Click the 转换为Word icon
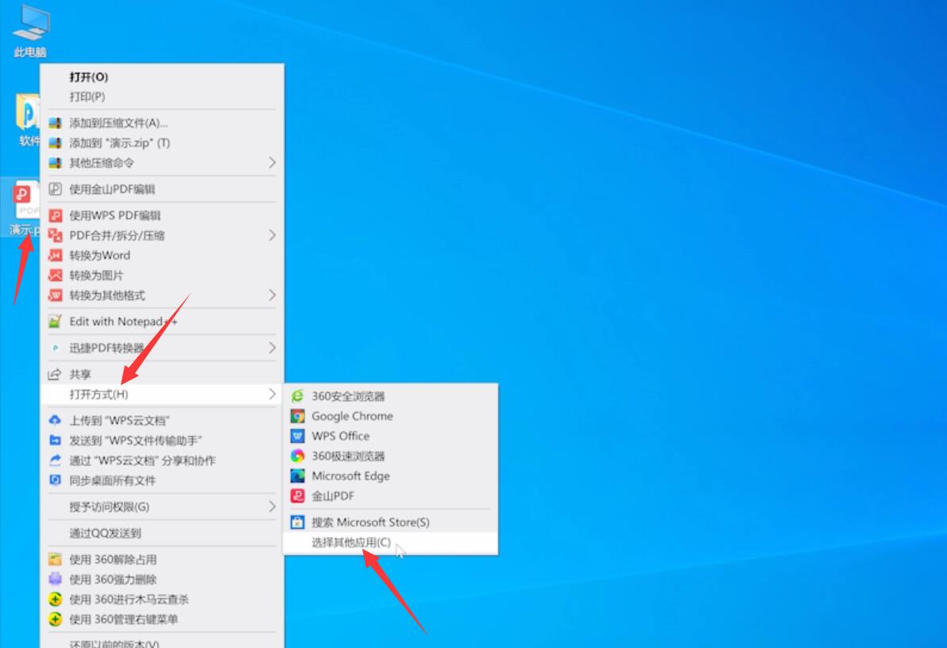The image size is (947, 648). pyautogui.click(x=55, y=256)
